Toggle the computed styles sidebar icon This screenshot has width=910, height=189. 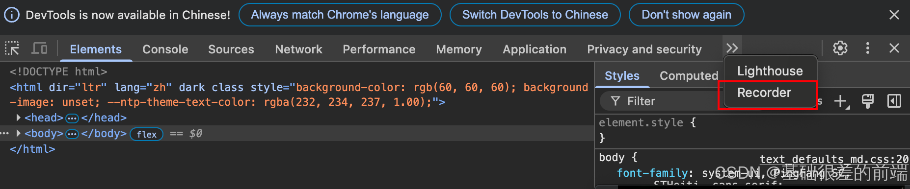[x=894, y=101]
